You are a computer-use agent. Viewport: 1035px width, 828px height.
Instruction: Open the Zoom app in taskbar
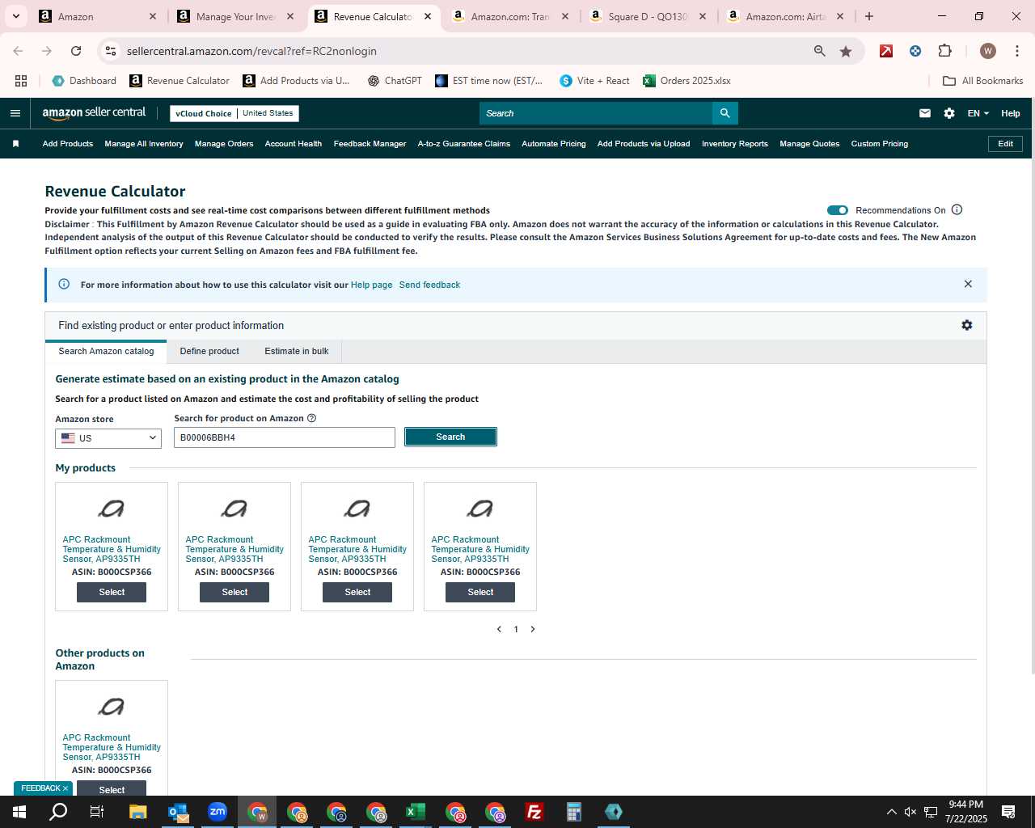pos(218,812)
